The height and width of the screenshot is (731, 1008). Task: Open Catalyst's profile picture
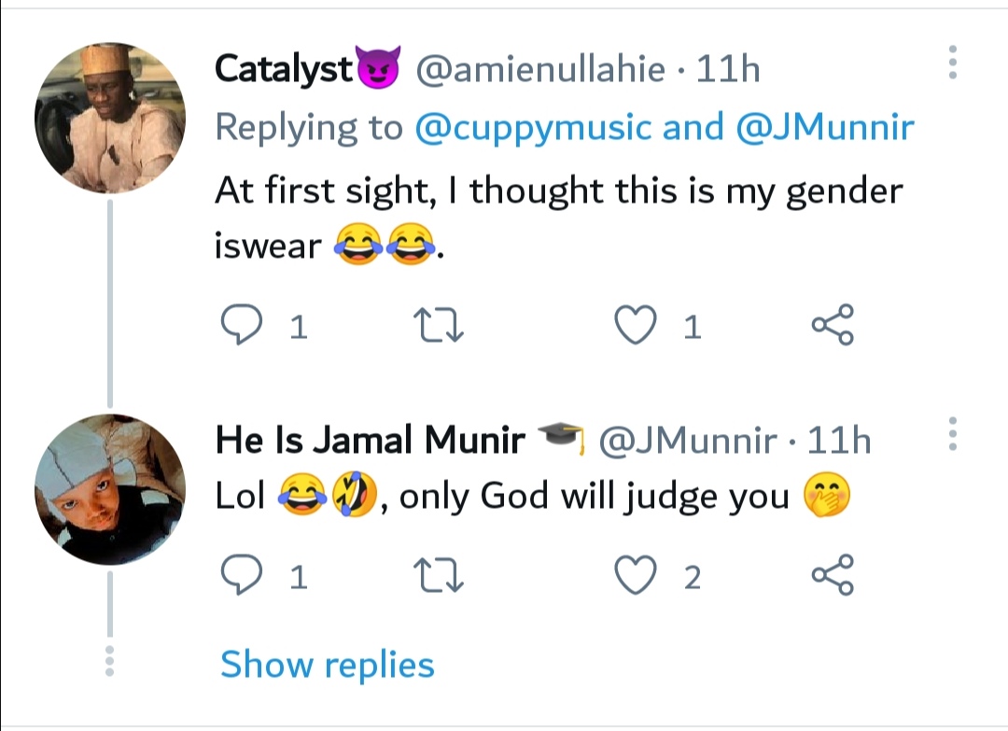click(110, 119)
